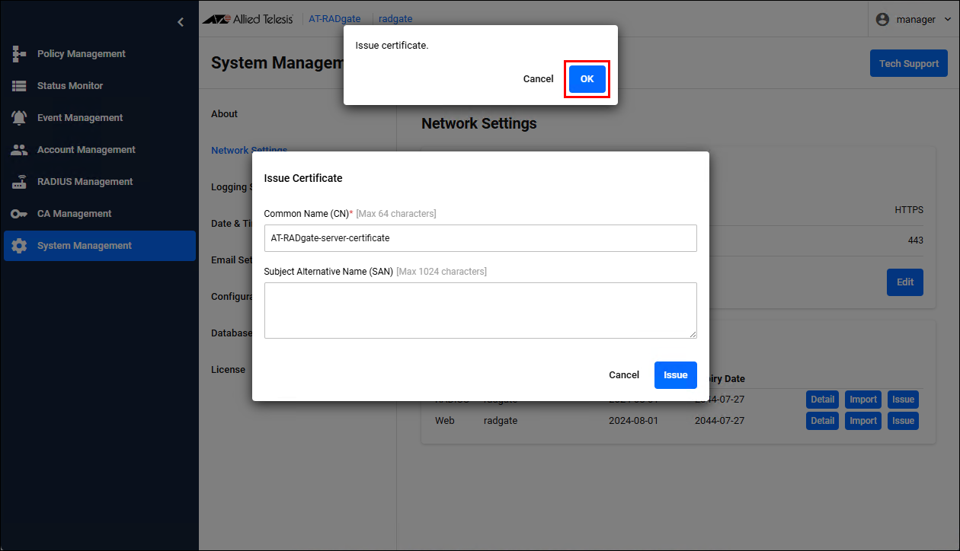Click the Web certificate type cell
960x551 pixels.
(445, 421)
